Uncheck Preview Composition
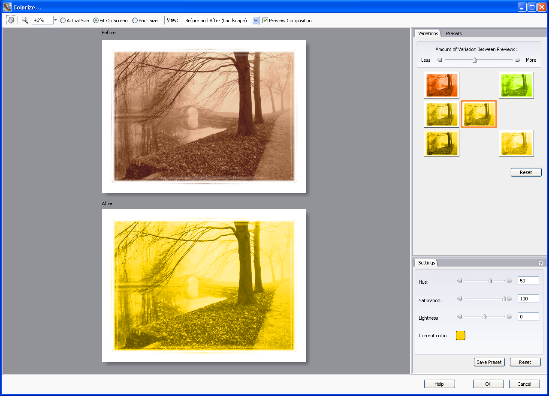Image resolution: width=549 pixels, height=396 pixels. pos(265,20)
